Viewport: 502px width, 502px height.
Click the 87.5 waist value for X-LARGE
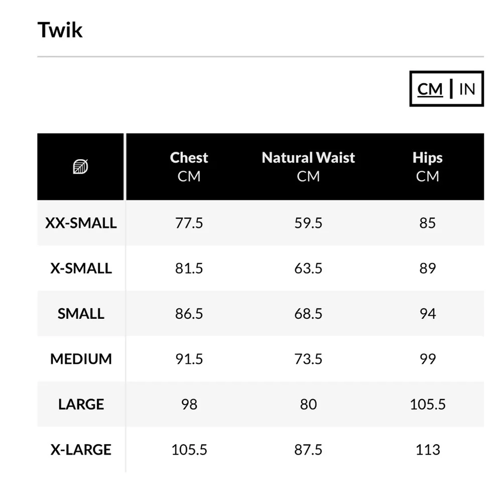pos(308,449)
